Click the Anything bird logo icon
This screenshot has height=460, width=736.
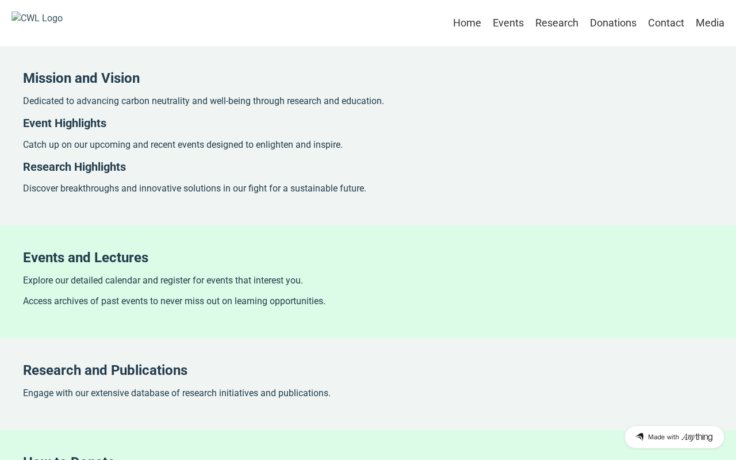coord(639,437)
